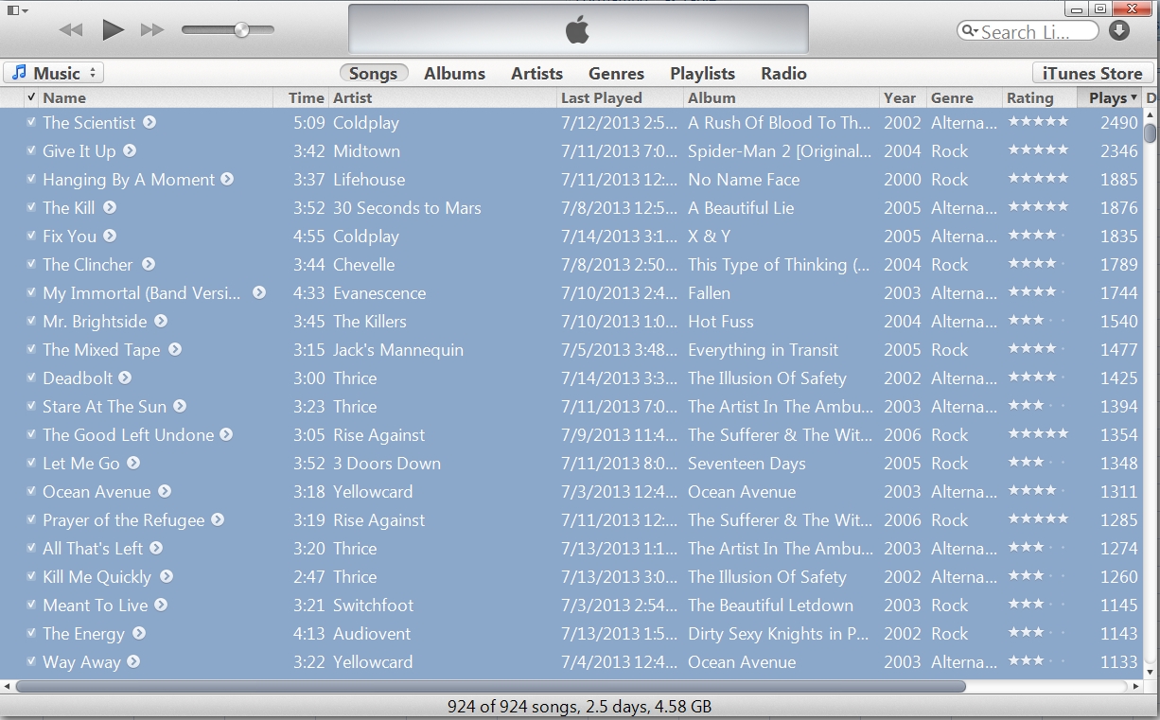Click the volume slider knob
The width and height of the screenshot is (1160, 720).
[241, 30]
